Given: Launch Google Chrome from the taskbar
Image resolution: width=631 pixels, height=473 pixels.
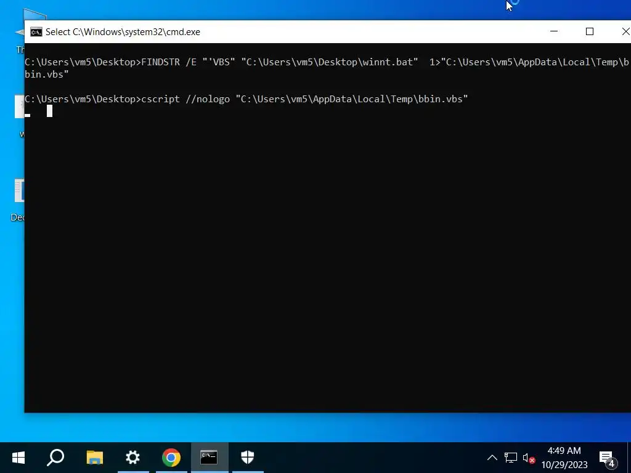Looking at the screenshot, I should point(171,458).
